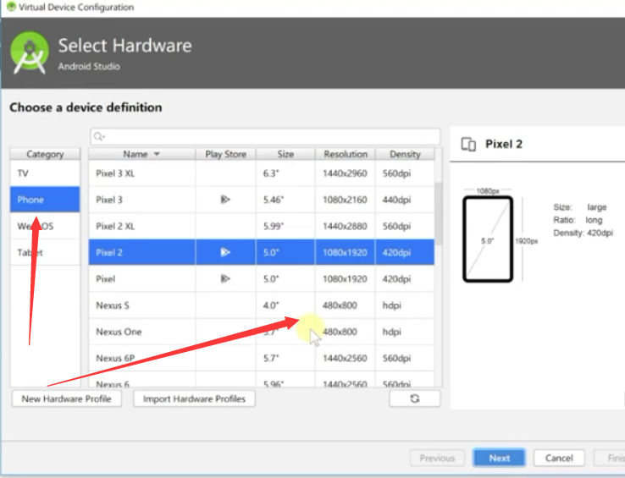
Task: Click the Category column header
Action: (45, 154)
